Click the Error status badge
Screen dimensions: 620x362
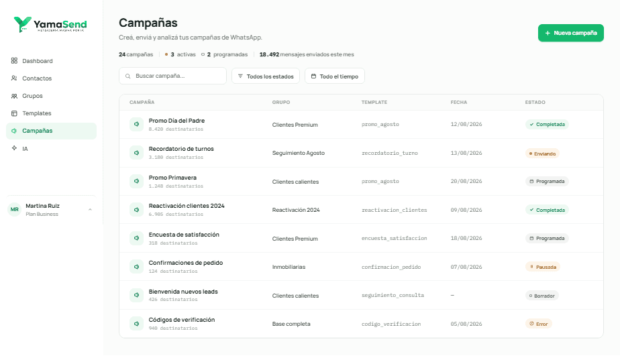pyautogui.click(x=539, y=324)
